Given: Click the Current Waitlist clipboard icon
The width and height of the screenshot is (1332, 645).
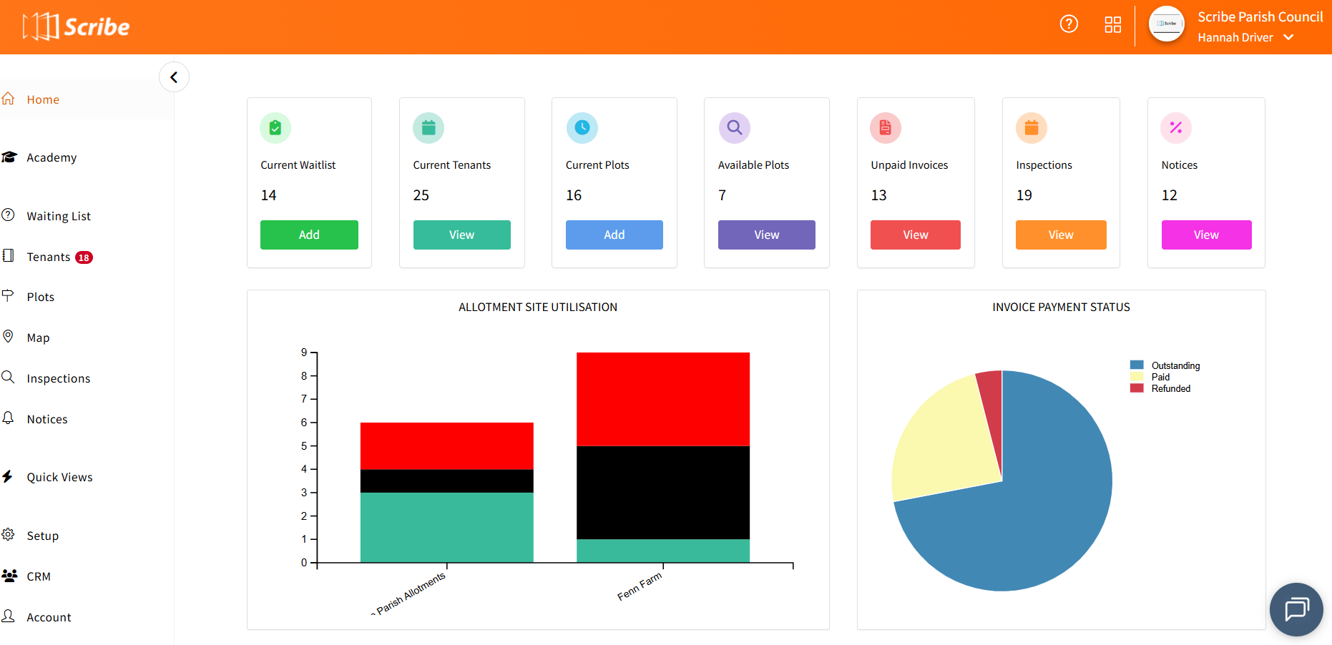Looking at the screenshot, I should coord(275,128).
